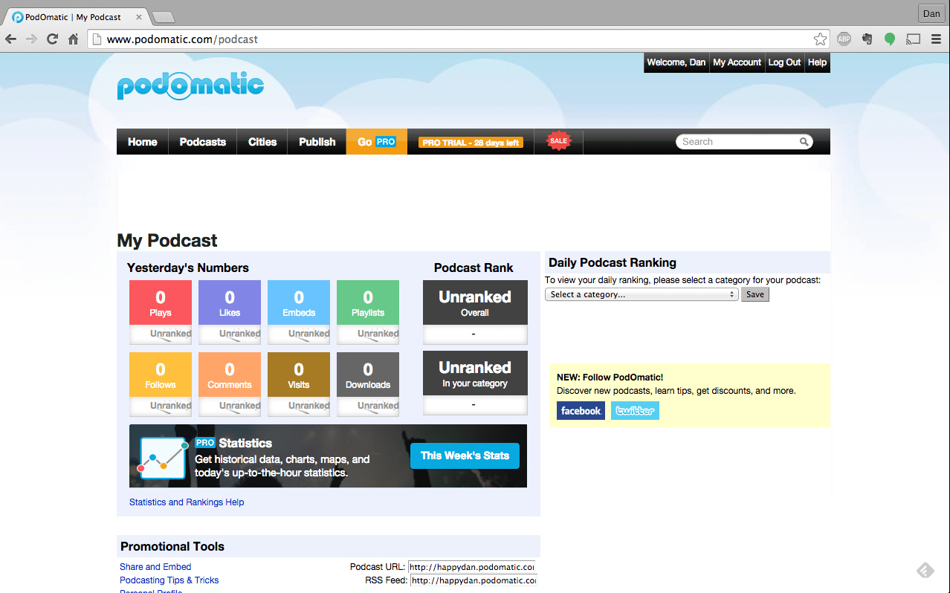Click the orange Comments stat tile
This screenshot has height=593, width=950.
230,375
